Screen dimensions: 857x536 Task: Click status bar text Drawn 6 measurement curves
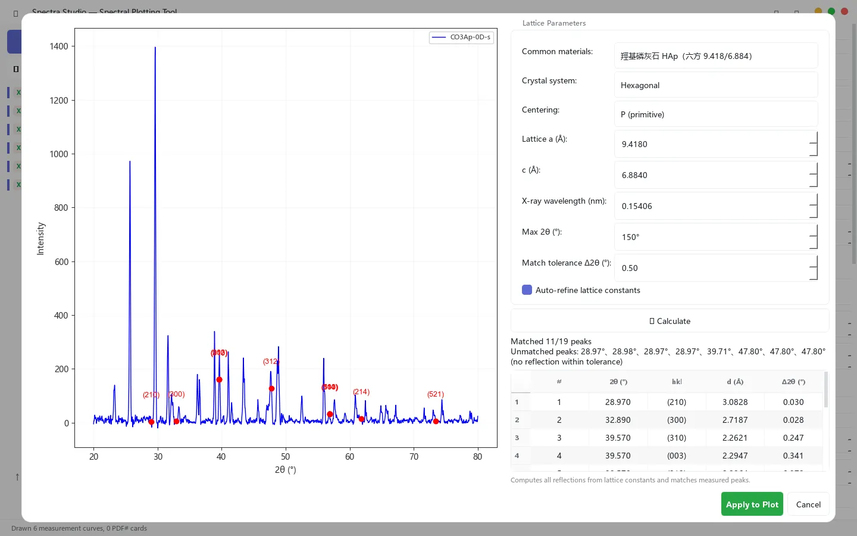pyautogui.click(x=79, y=528)
